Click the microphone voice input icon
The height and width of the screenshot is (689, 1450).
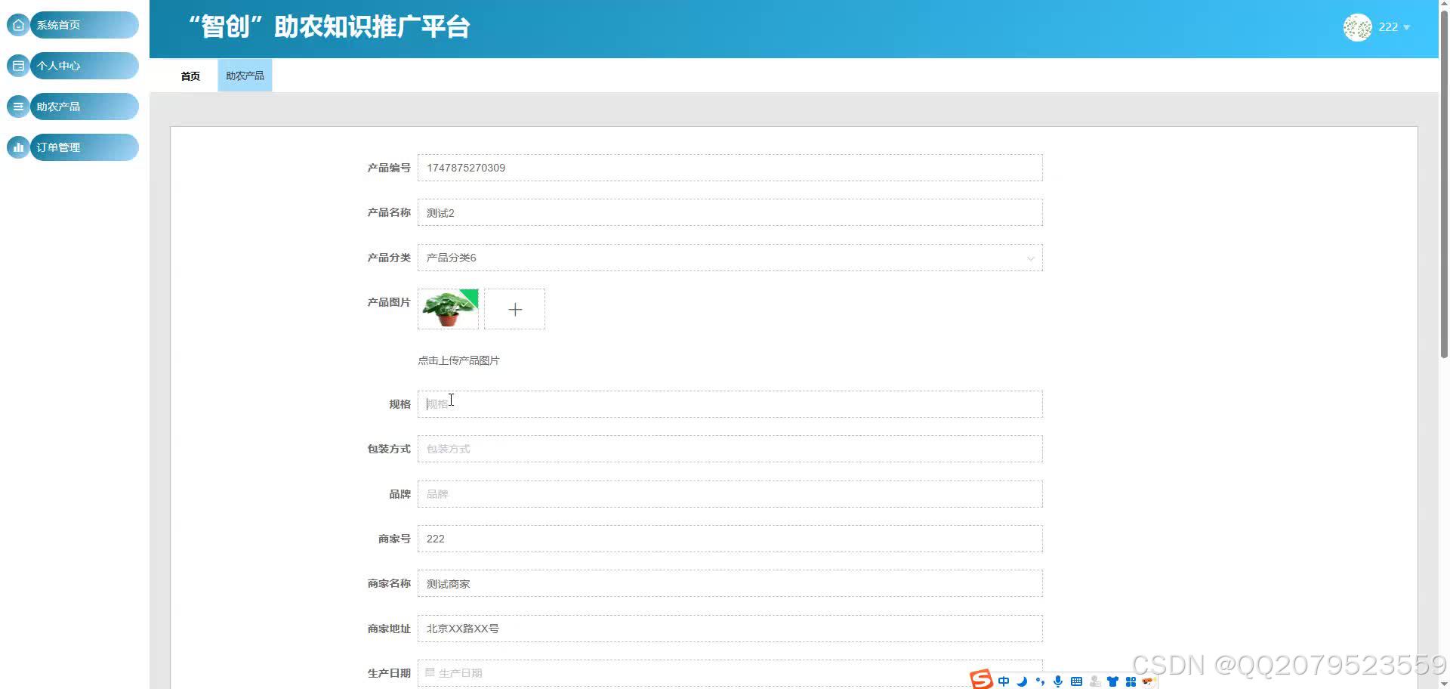1058,681
